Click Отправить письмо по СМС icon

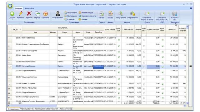pyautogui.click(x=162, y=14)
